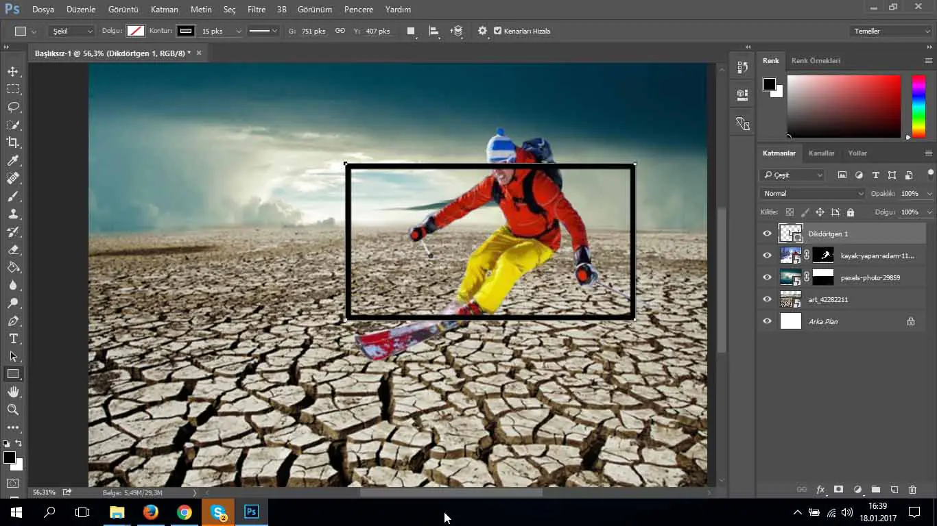
Task: Delete layer using the trash icon
Action: [912, 490]
